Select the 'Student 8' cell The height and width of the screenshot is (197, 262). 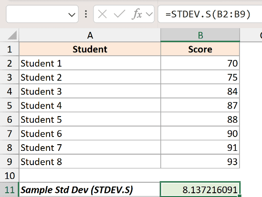(x=90, y=161)
